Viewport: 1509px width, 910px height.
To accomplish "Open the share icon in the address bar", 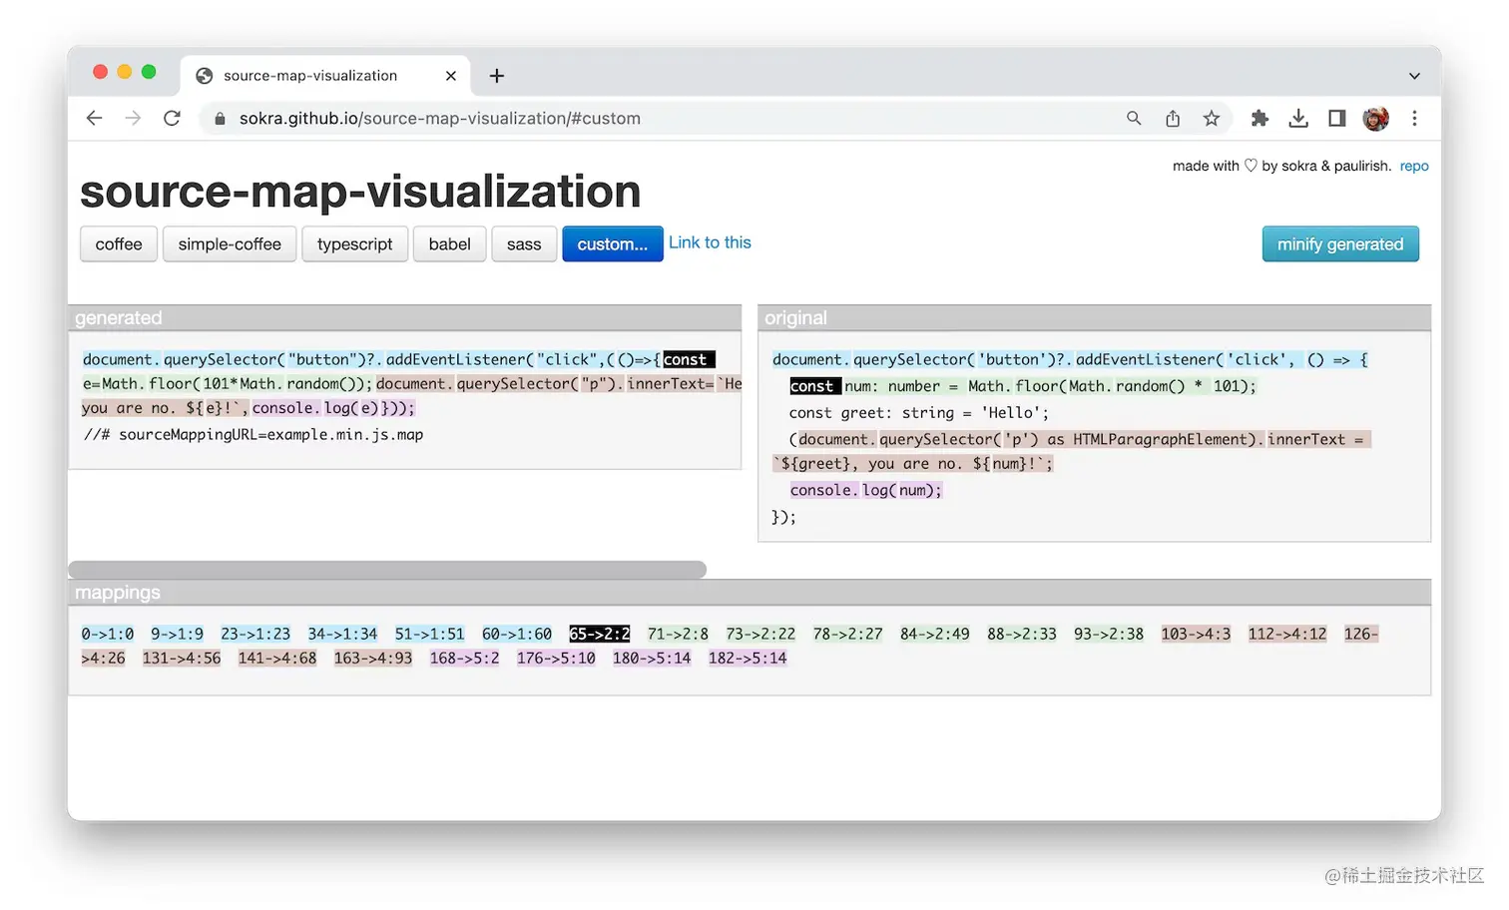I will [1173, 118].
